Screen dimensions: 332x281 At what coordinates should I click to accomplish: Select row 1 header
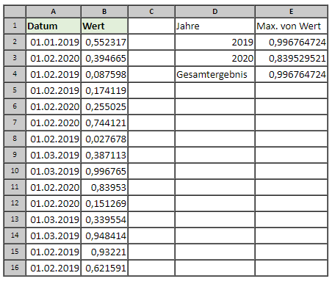[15, 26]
